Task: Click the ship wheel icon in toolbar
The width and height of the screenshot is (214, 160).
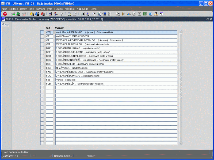Action: 123,14
